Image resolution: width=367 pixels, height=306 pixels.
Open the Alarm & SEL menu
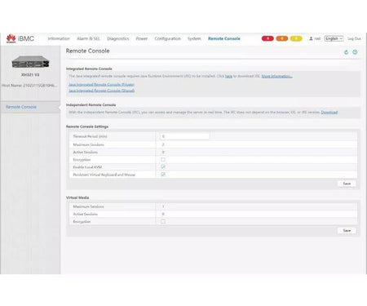(88, 38)
